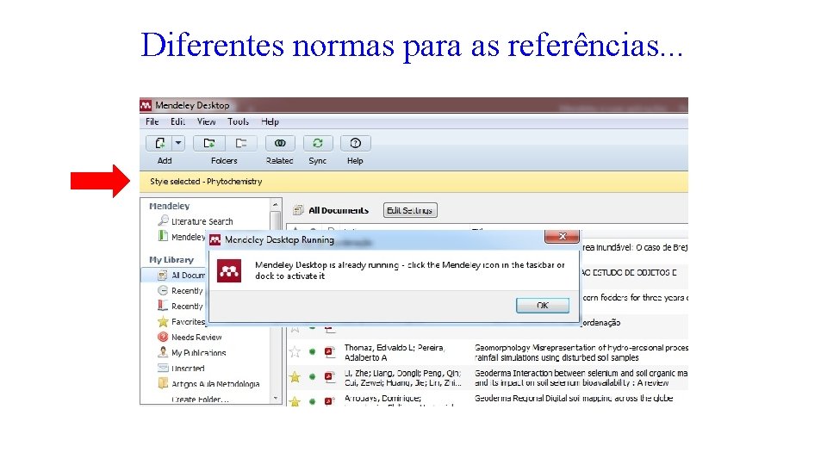The image size is (827, 465).
Task: Click the Add document icon in toolbar
Action: 159,144
